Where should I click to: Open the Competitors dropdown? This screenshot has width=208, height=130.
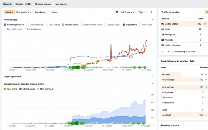pos(24,12)
